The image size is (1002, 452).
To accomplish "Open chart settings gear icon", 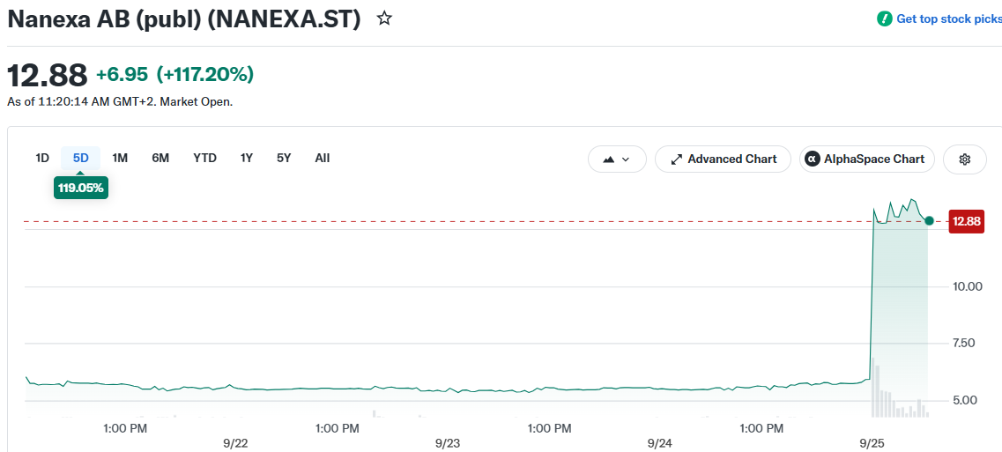I will (965, 159).
